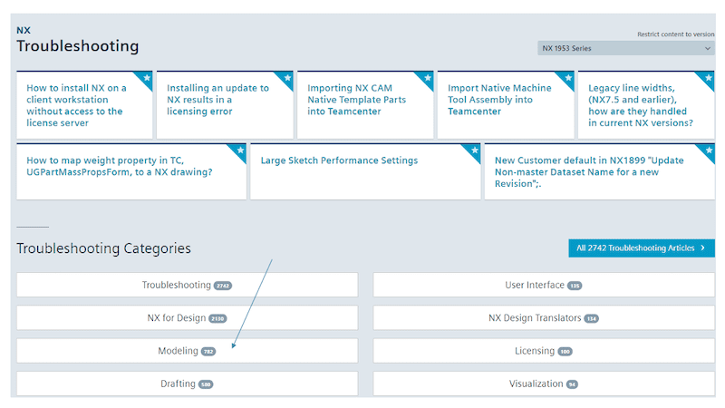Open article How to install NX on a client workstation
This screenshot has width=725, height=408.
pyautogui.click(x=84, y=105)
